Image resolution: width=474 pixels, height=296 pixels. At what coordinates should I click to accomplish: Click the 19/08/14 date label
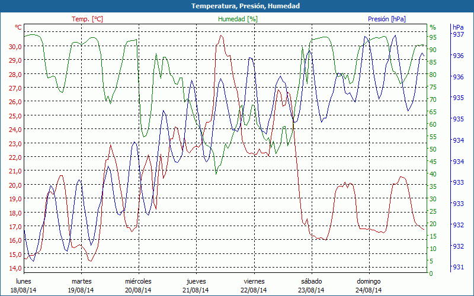pyautogui.click(x=81, y=290)
